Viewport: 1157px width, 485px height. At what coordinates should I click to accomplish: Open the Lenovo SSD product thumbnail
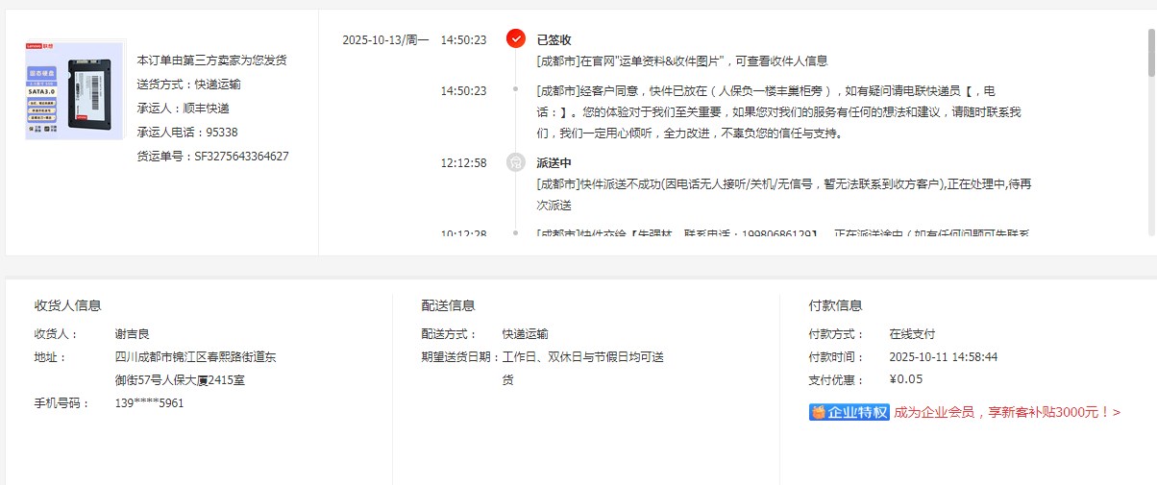pos(75,90)
